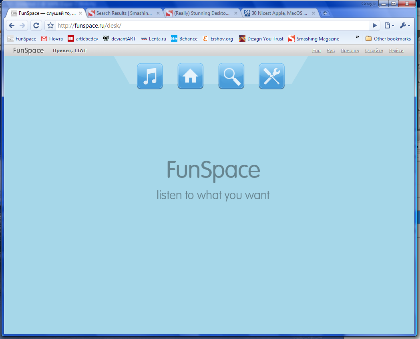Open the music note section

150,76
